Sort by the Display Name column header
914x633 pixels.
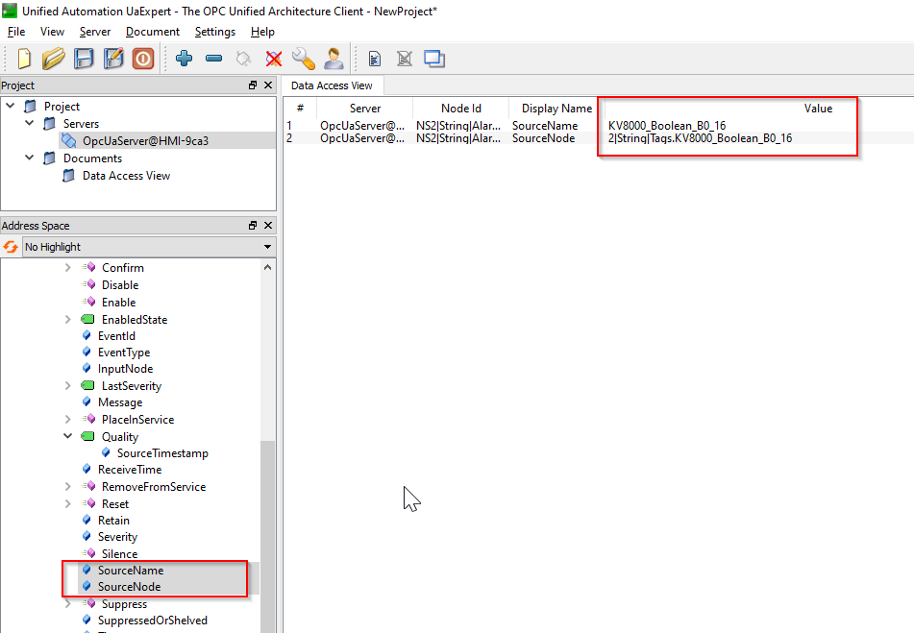click(x=556, y=109)
